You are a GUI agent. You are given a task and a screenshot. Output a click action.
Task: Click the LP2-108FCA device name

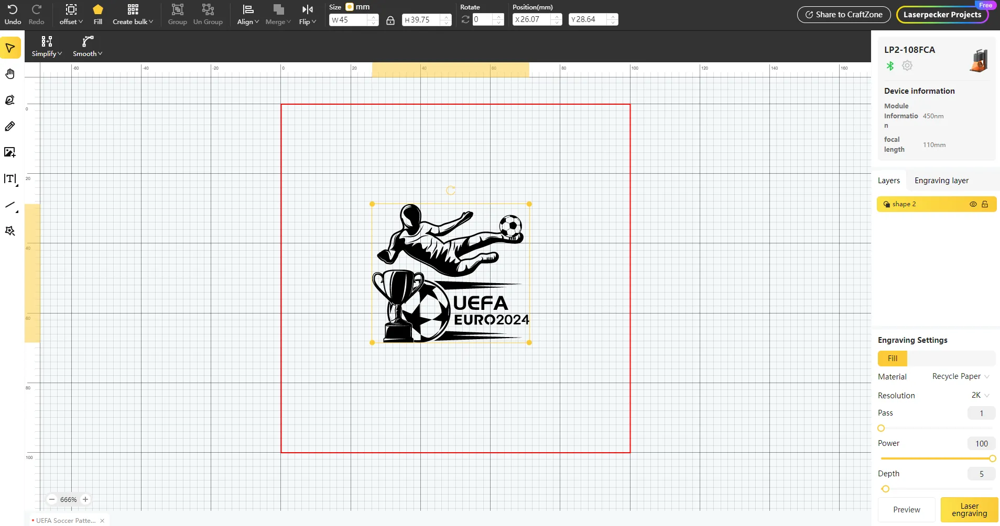(909, 50)
